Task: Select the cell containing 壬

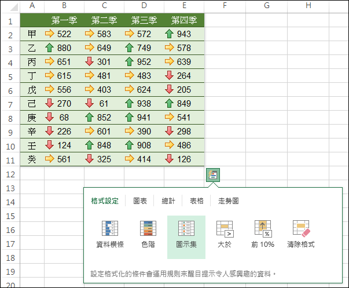Action: point(32,145)
